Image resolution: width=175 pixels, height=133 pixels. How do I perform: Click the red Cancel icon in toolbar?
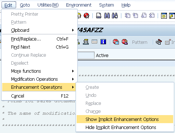pos(87,16)
